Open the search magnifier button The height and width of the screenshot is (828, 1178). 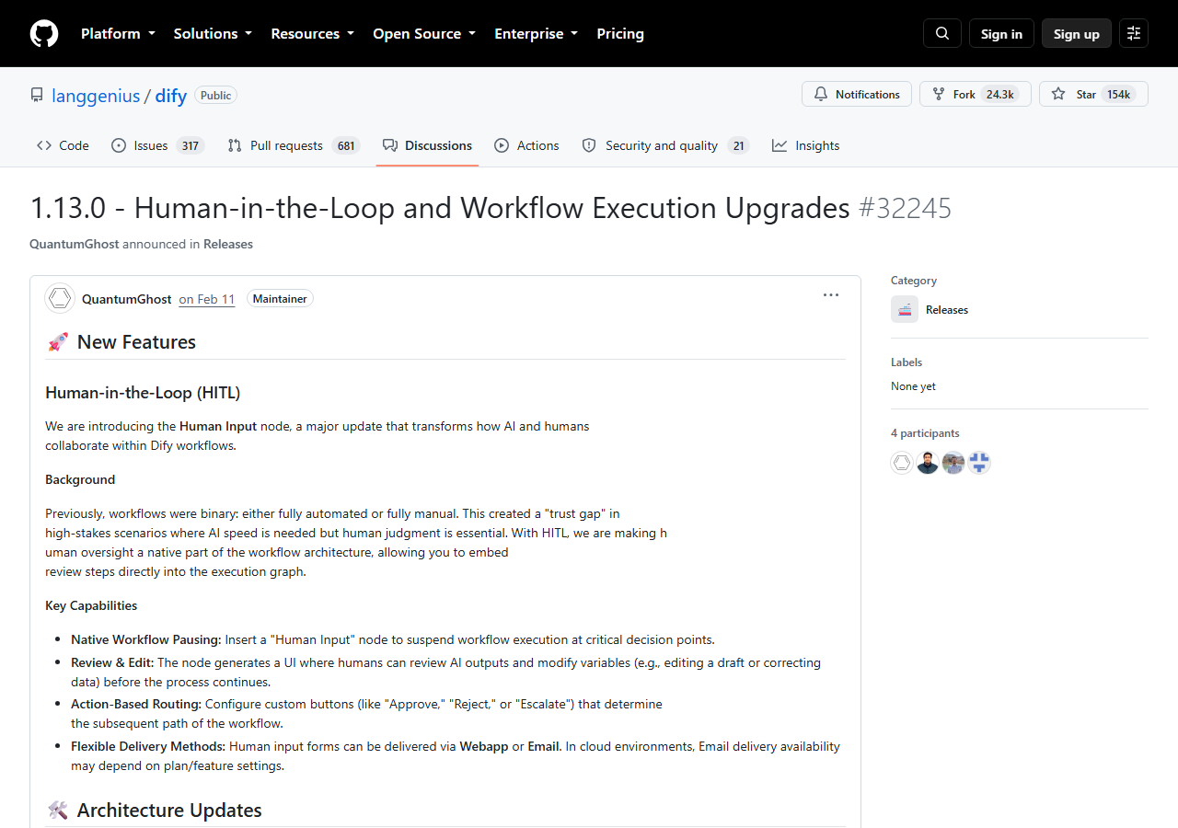click(x=942, y=33)
